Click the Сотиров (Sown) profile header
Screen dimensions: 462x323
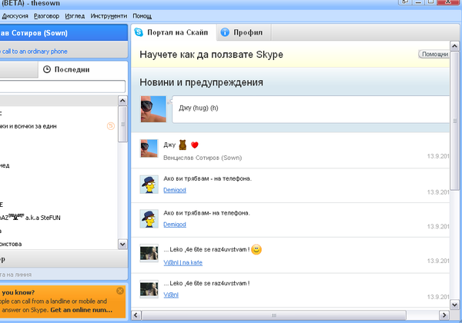click(63, 32)
